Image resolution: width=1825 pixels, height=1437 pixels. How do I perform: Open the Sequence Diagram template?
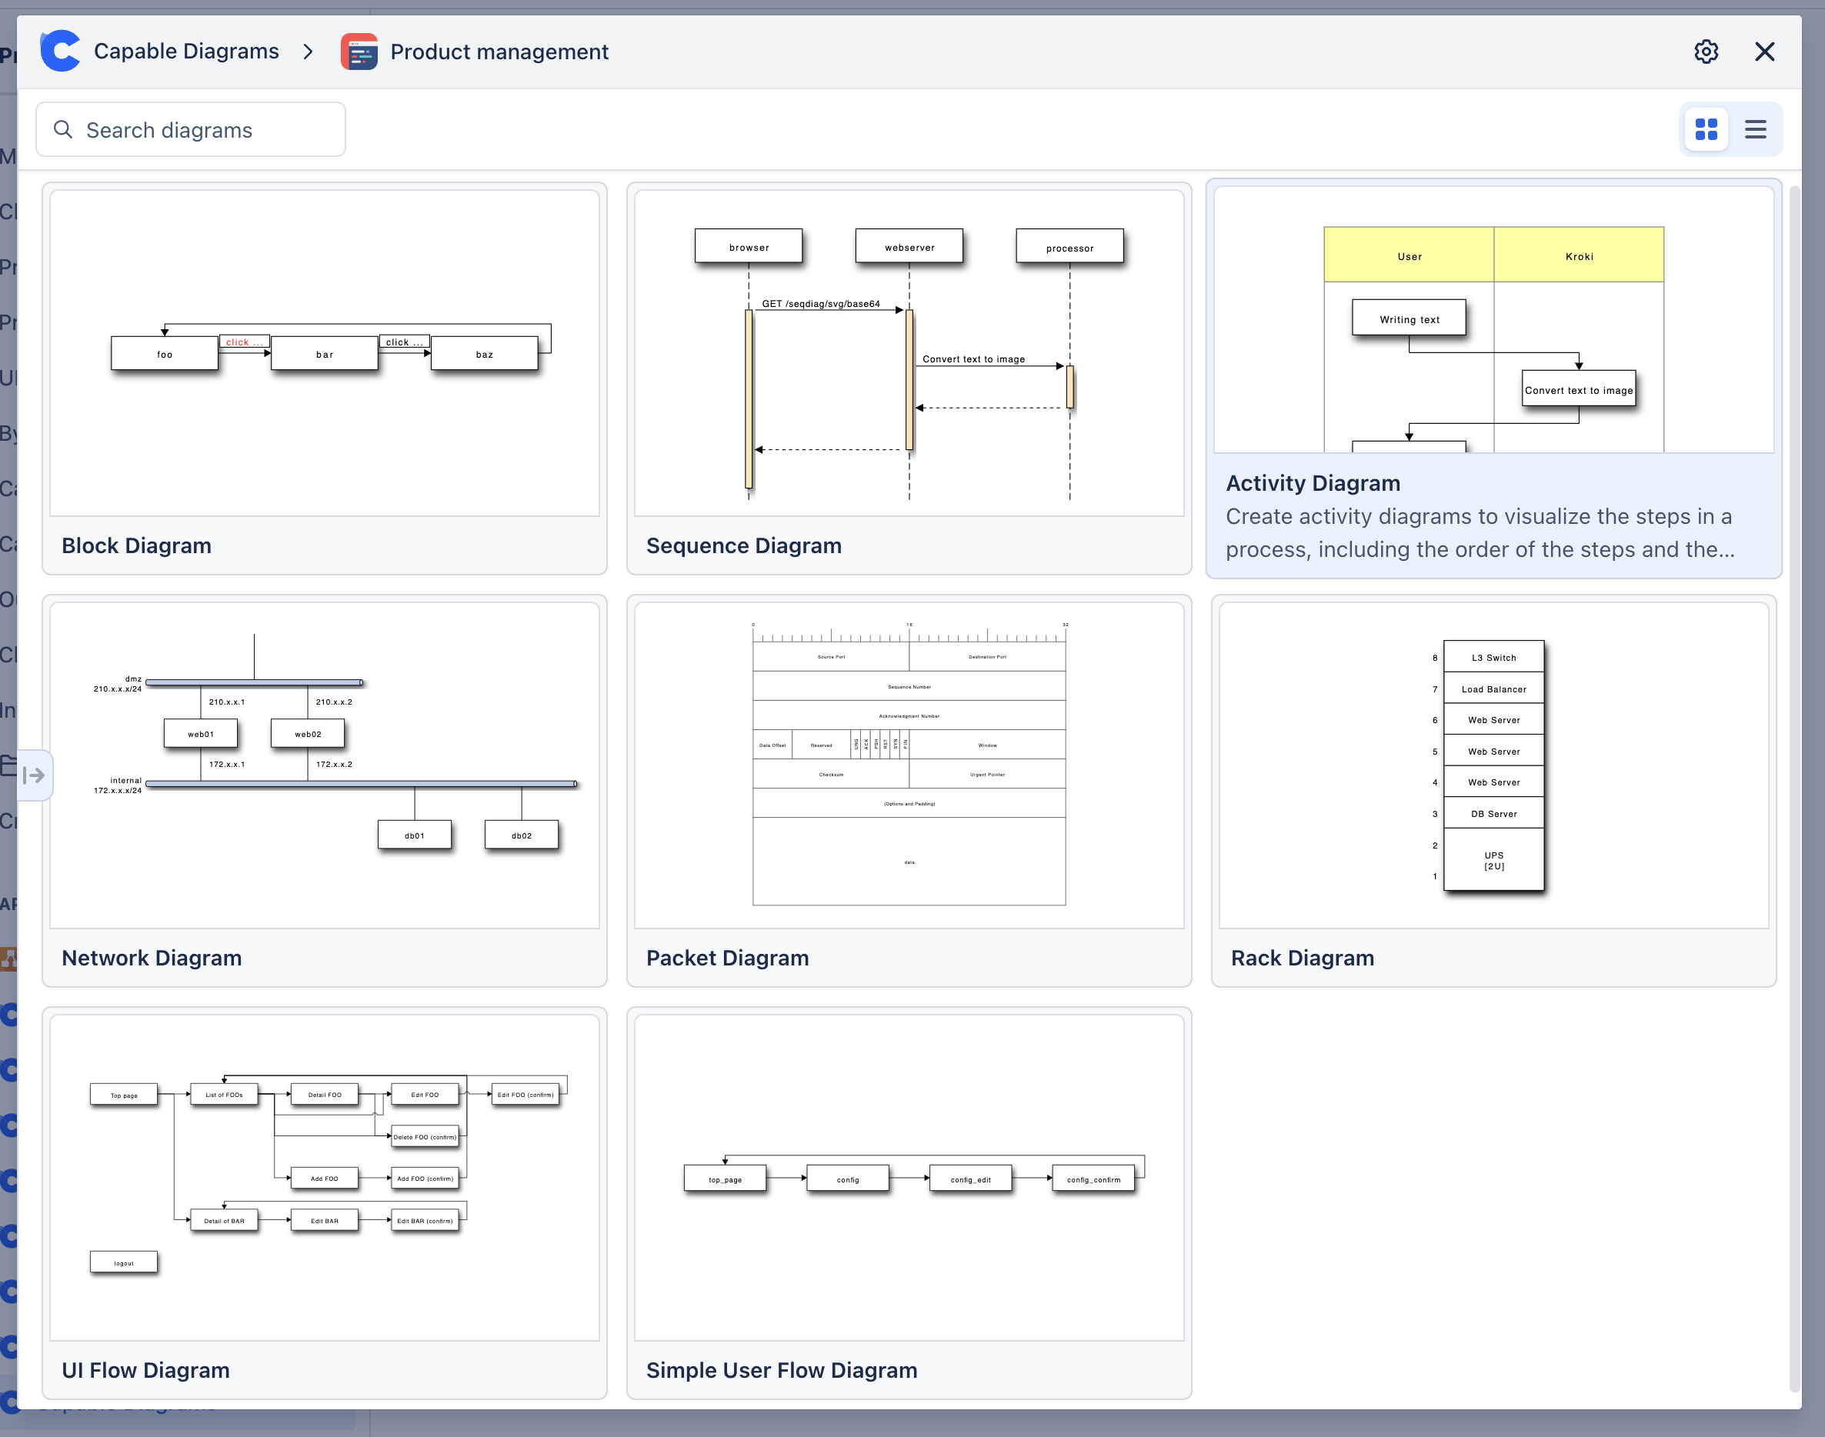pyautogui.click(x=909, y=378)
